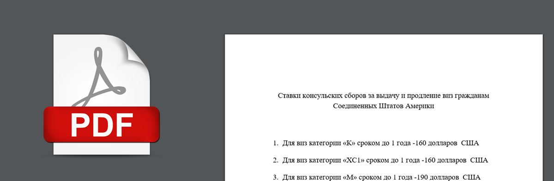Image resolution: width=554 pixels, height=181 pixels.
Task: Click the large PDF file icon
Action: 102,94
